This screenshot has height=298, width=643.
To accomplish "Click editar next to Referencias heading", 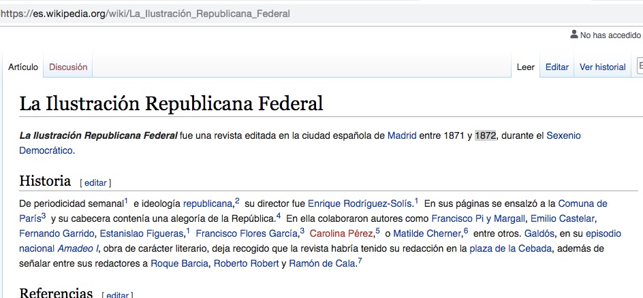I will coord(117,295).
